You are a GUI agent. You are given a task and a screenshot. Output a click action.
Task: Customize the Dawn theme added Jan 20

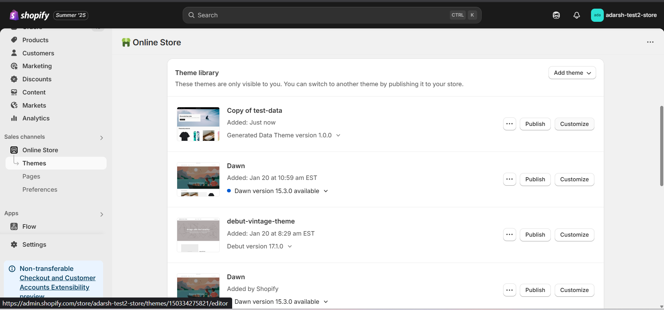point(574,179)
